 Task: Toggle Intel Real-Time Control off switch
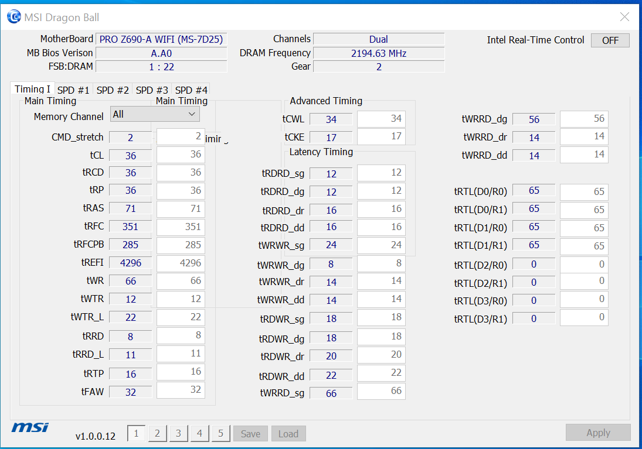[610, 40]
